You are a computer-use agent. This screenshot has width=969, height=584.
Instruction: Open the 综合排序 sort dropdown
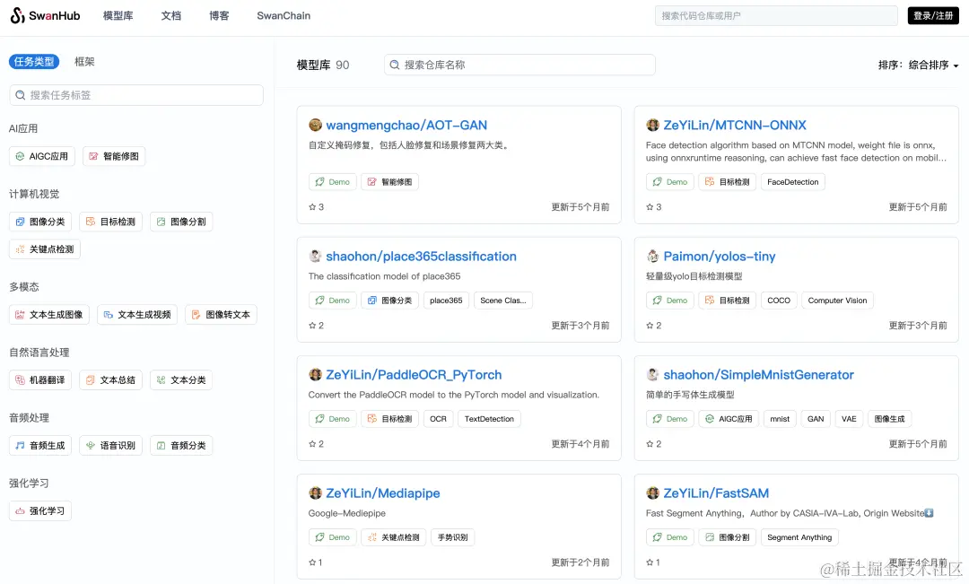coord(933,65)
